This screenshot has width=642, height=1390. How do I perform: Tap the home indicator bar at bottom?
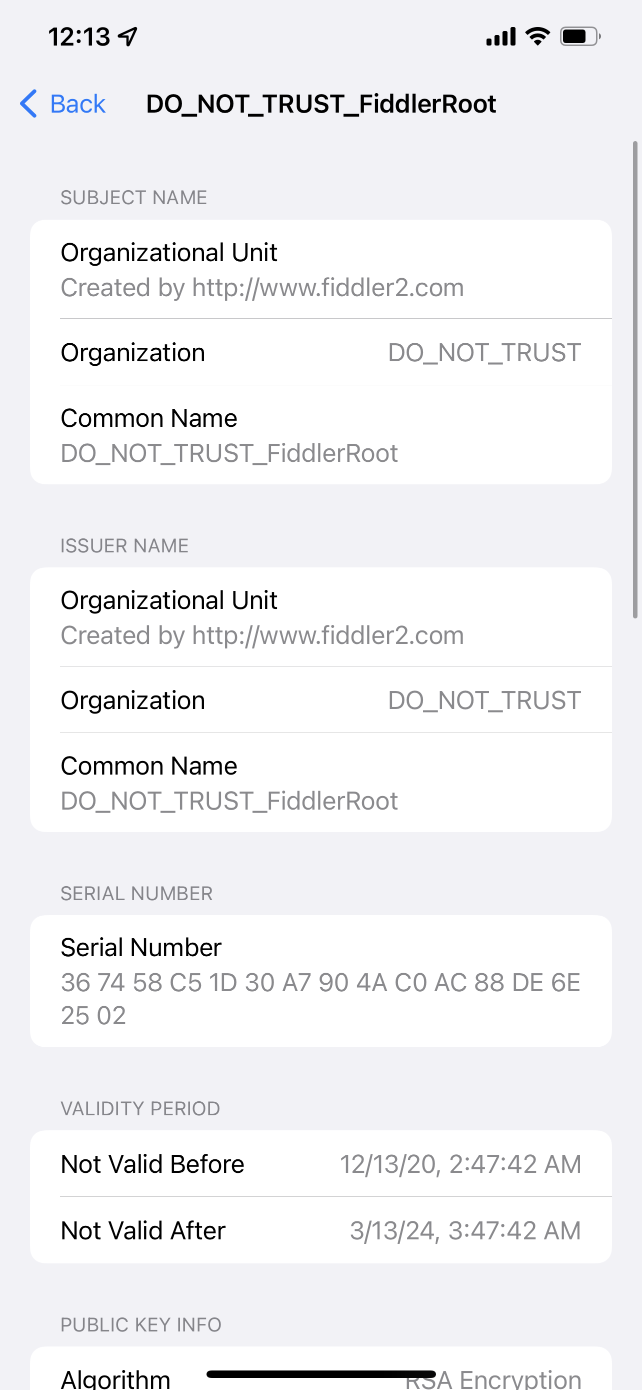click(x=320, y=1374)
